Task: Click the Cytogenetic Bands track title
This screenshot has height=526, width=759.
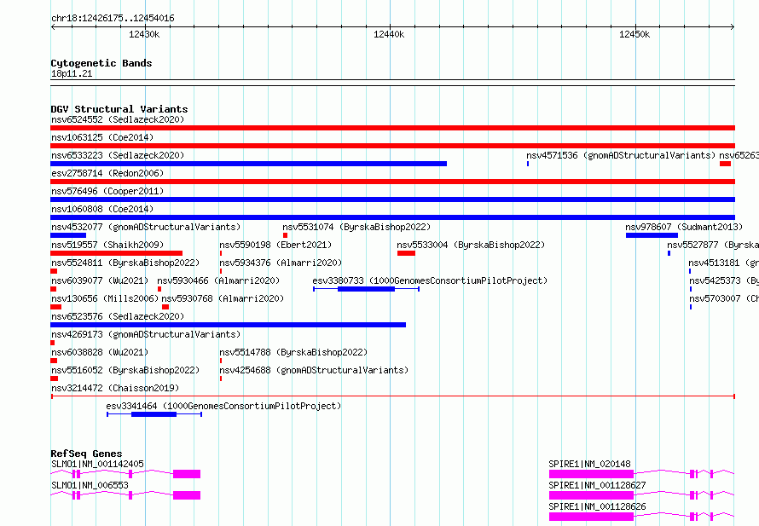Action: [x=101, y=63]
